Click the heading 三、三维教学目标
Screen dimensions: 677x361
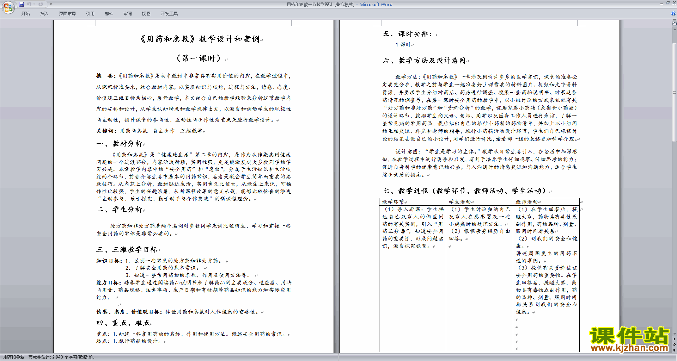tap(127, 250)
